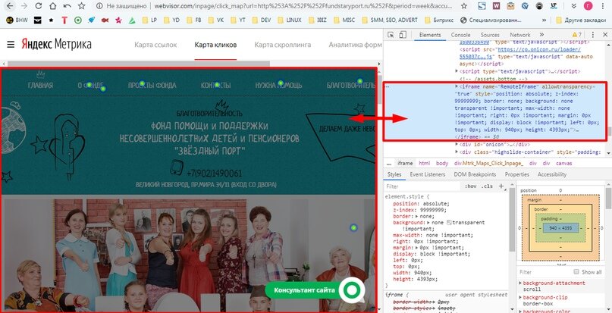Expand the div highslide-container node

click(457, 152)
